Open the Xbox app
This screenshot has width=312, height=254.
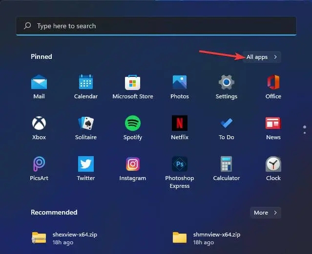pyautogui.click(x=39, y=128)
